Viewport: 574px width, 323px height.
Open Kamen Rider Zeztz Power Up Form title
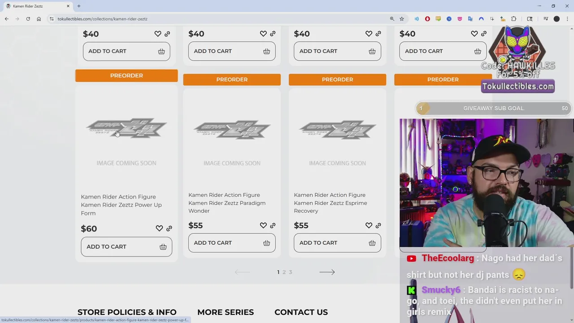point(121,205)
